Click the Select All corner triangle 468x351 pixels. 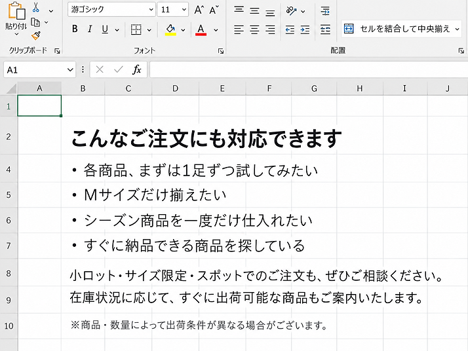pos(11,89)
